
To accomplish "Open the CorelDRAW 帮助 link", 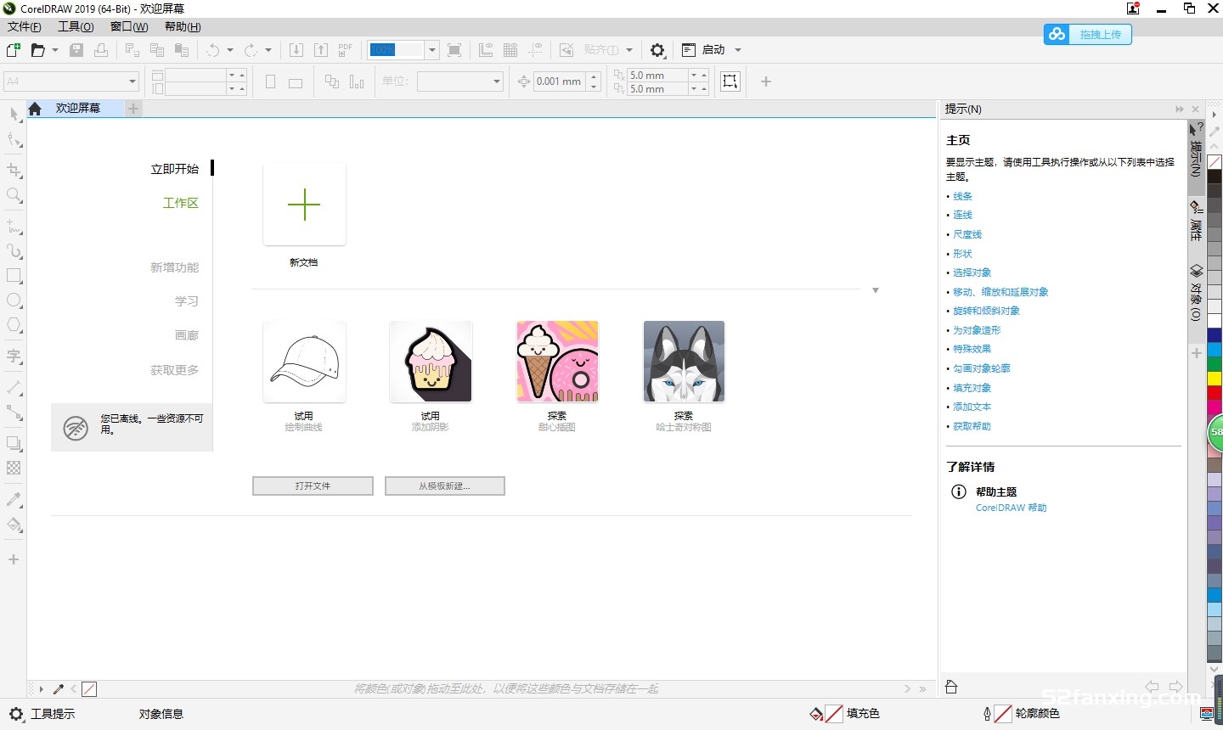I will pyautogui.click(x=1011, y=508).
